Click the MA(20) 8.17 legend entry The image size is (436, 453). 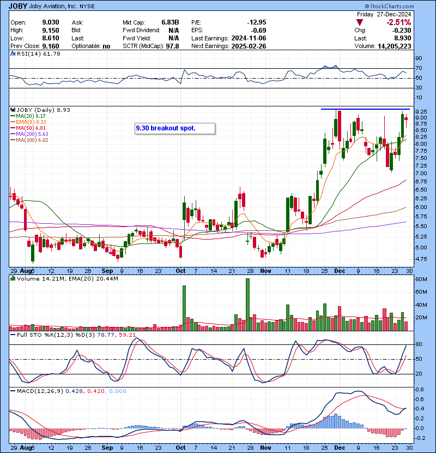tap(28, 116)
